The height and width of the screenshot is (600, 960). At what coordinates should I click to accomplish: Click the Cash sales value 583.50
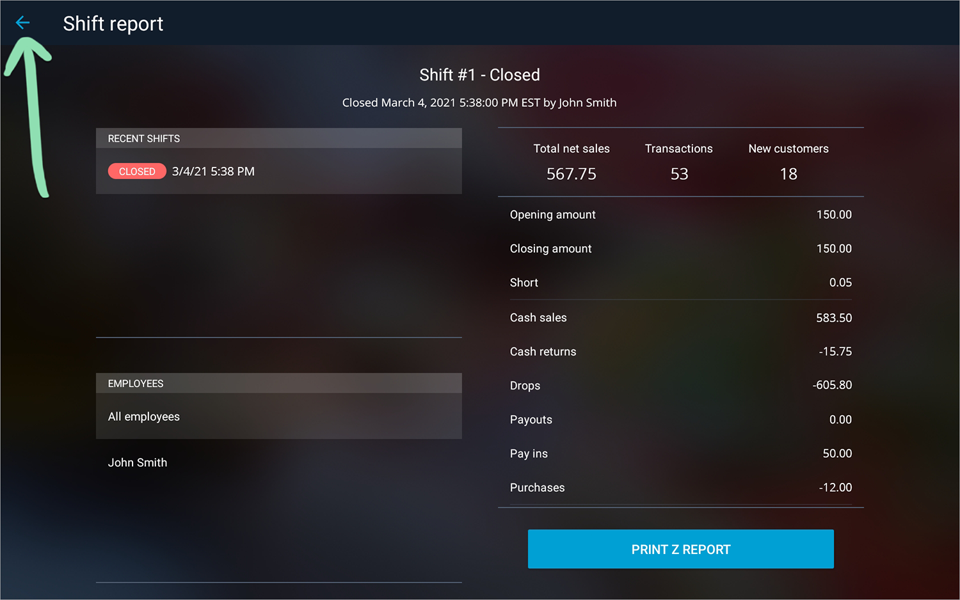click(x=834, y=318)
